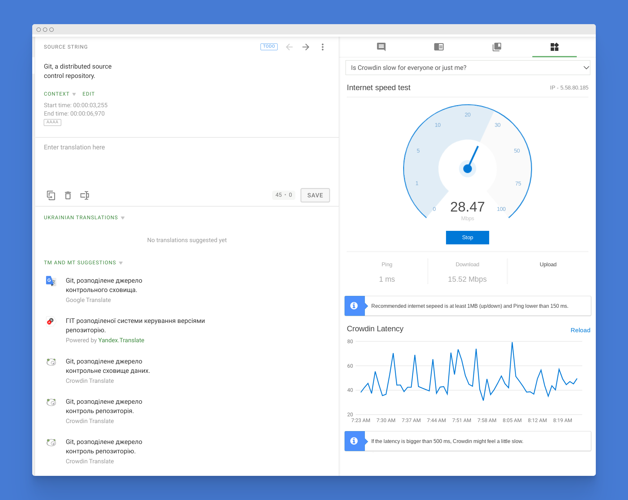
Task: Collapse the CONTEXT section
Action: pyautogui.click(x=60, y=94)
